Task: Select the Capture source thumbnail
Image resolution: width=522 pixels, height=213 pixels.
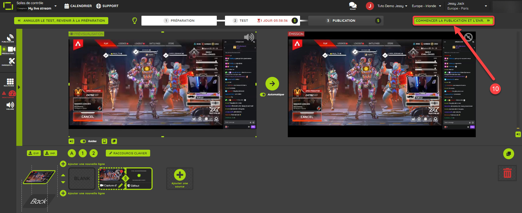Action: point(112,175)
